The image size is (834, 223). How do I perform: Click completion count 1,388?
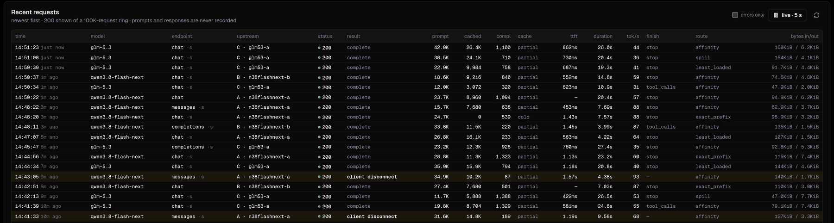coord(503,197)
